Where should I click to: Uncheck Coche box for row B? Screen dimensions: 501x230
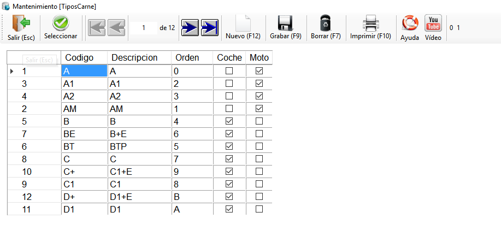click(x=229, y=121)
